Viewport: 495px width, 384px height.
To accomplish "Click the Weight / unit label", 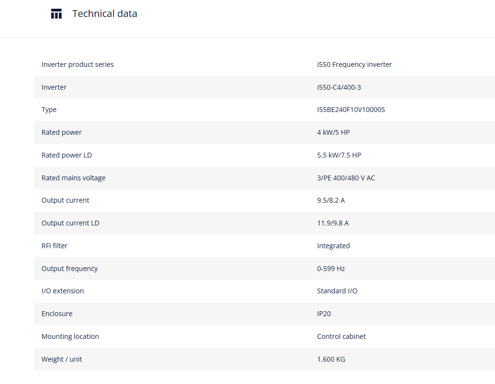I will click(62, 359).
